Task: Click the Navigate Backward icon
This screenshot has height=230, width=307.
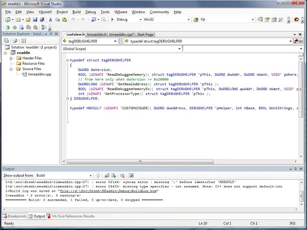Action: [x=94, y=20]
